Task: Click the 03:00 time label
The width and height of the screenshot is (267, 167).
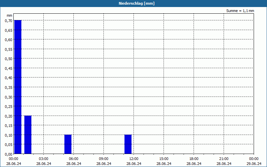Action: coord(44,159)
